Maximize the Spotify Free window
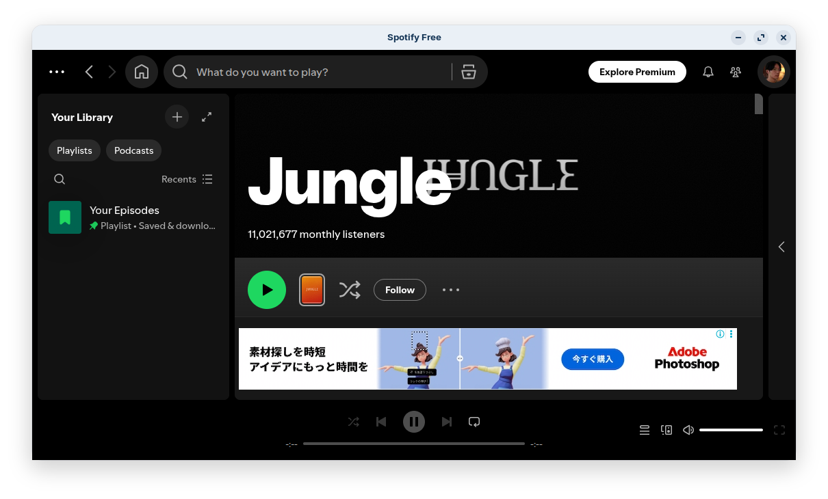Screen dimensions: 828x499 (x=761, y=38)
